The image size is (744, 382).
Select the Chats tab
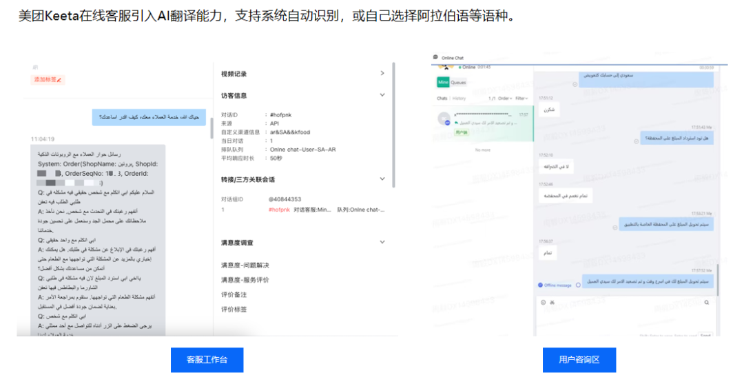click(442, 99)
